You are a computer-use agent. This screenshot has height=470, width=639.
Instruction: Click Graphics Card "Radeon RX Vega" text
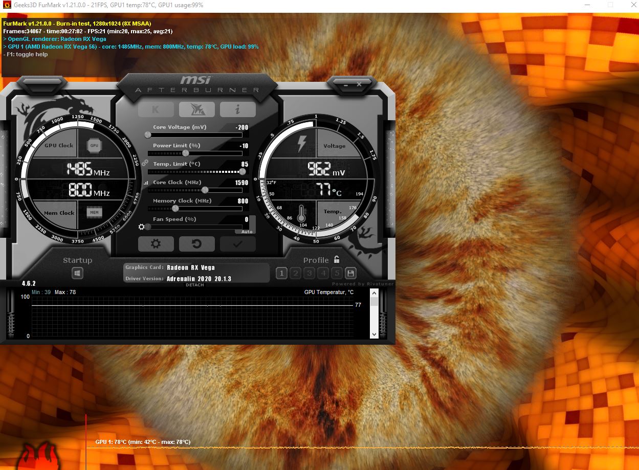click(x=191, y=267)
